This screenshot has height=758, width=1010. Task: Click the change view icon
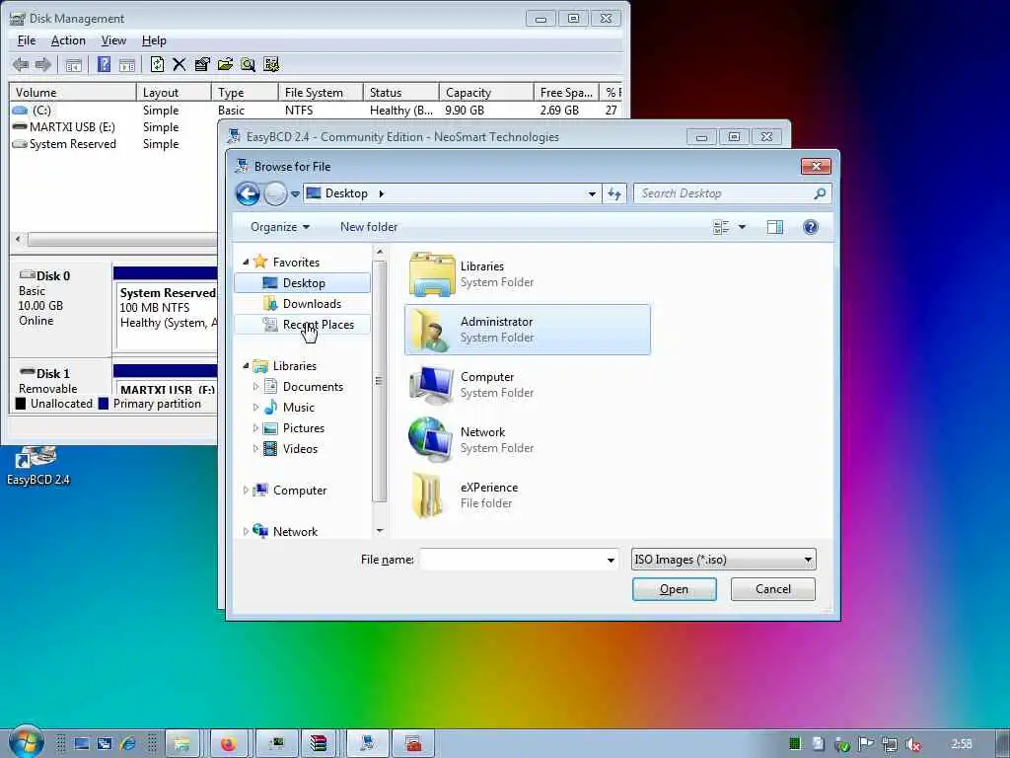point(721,227)
